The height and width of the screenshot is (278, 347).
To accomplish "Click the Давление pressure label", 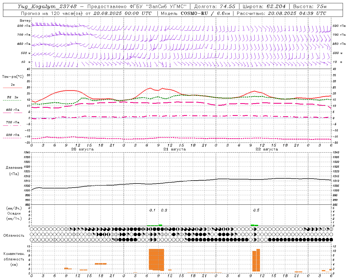I will pos(14,168).
